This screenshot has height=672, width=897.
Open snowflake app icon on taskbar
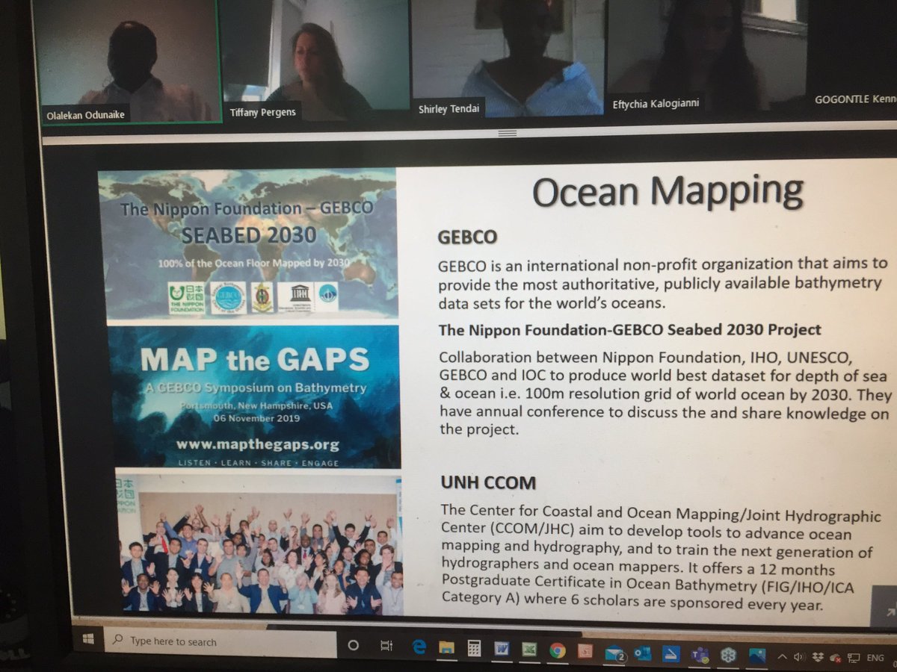728,656
